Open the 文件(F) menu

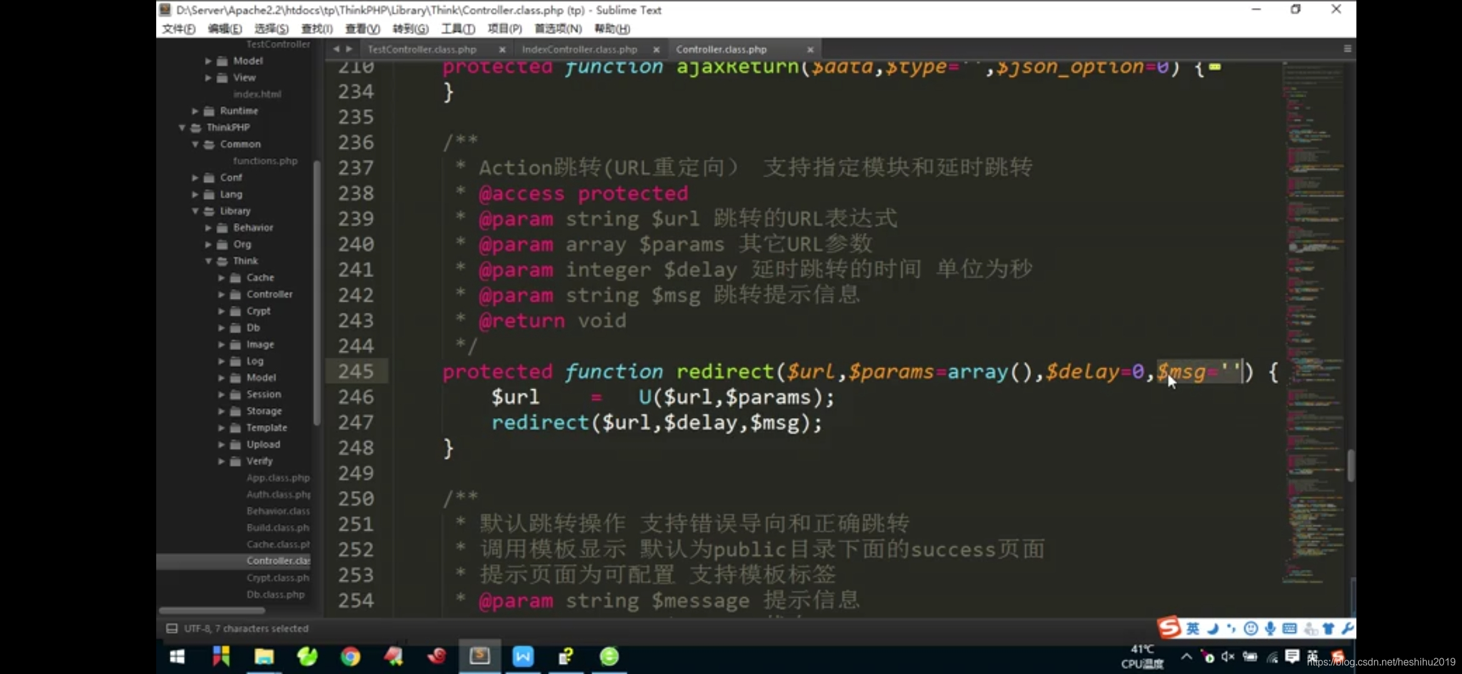point(179,29)
